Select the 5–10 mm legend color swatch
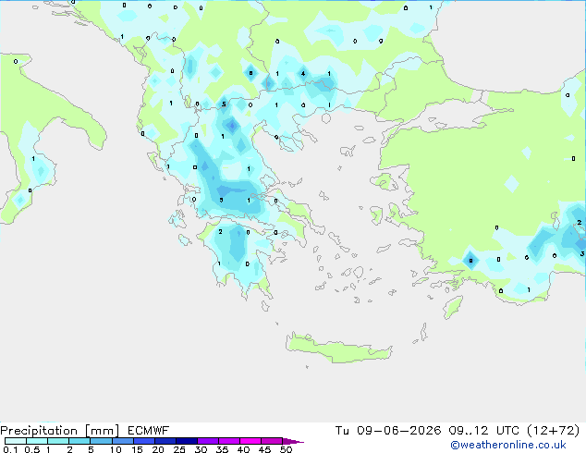 point(101,441)
